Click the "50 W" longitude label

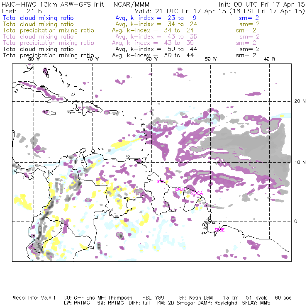tap(211, 59)
